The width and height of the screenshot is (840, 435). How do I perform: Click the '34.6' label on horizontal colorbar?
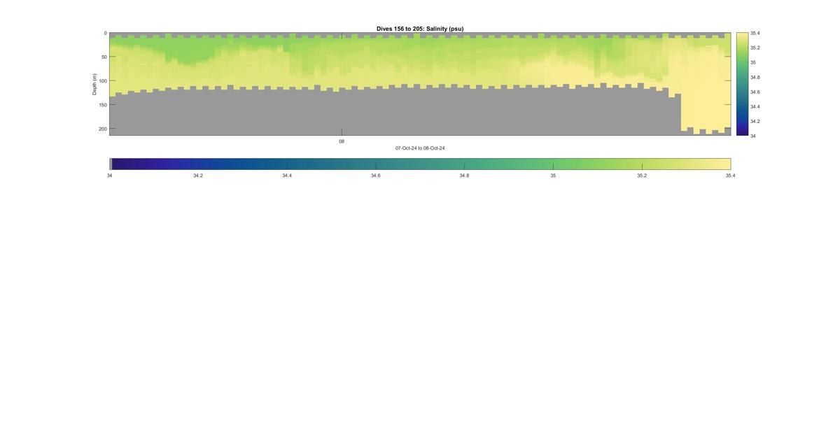pos(376,176)
